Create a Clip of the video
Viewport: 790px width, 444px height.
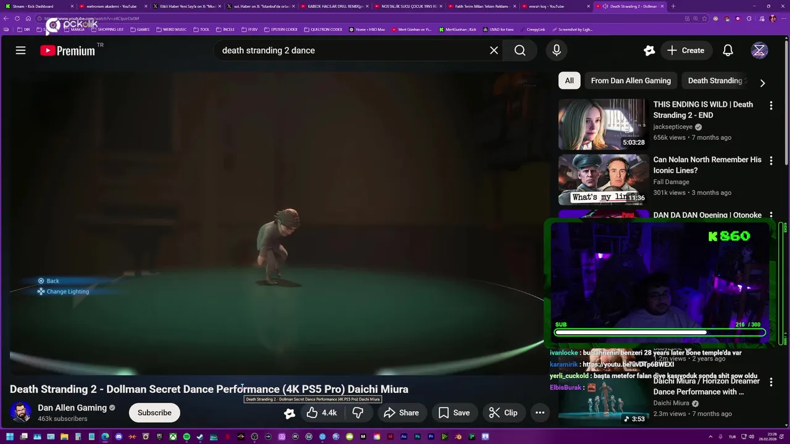pos(503,413)
